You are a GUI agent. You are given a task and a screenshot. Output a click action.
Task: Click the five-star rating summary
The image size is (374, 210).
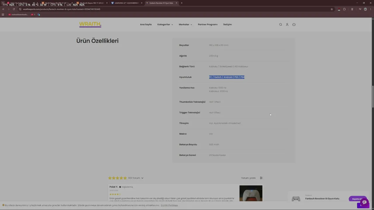(x=117, y=178)
